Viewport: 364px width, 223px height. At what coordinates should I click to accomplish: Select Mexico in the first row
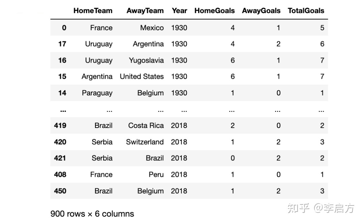coord(152,28)
